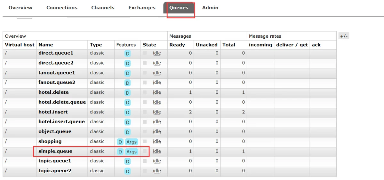
Task: Click Total count 1 for hotel.delete
Action: tap(243, 92)
